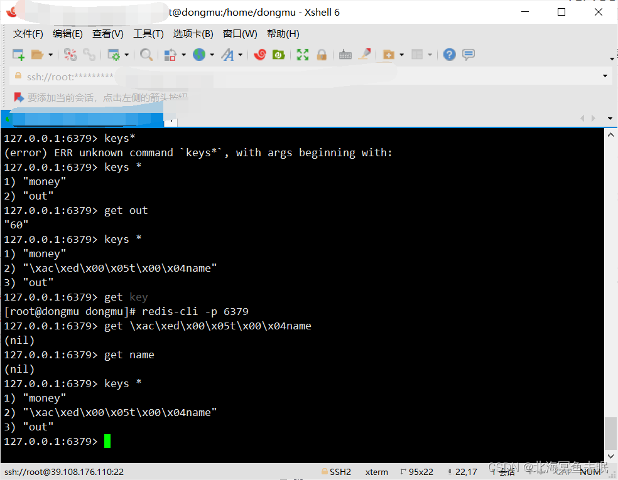Click the toolbar overflow arrow at right
618x480 pixels.
pos(612,59)
